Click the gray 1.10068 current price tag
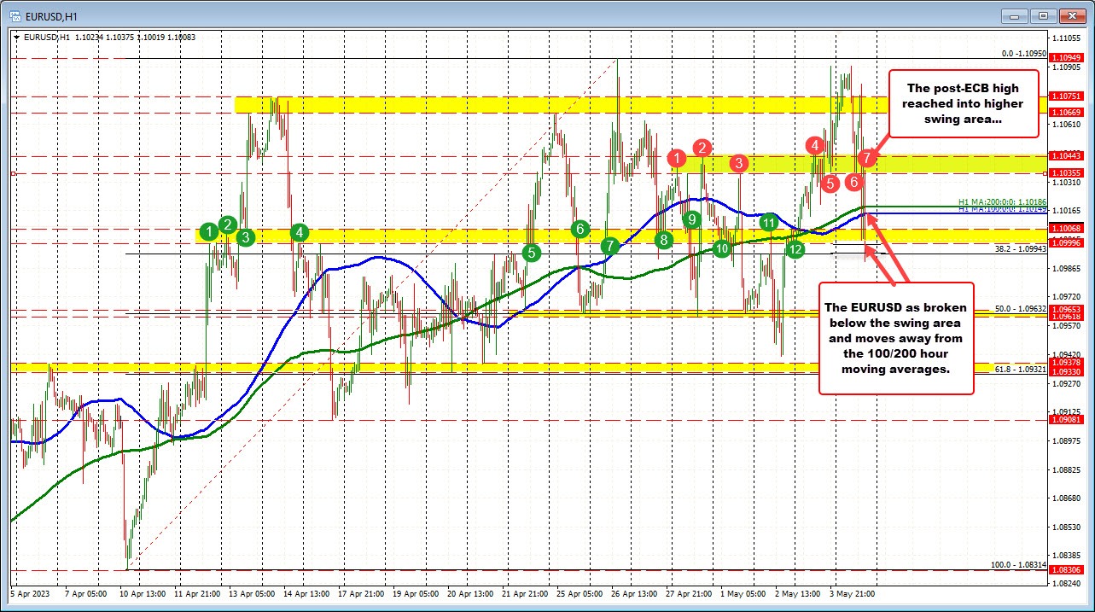Viewport: 1095px width, 612px height. point(1068,228)
